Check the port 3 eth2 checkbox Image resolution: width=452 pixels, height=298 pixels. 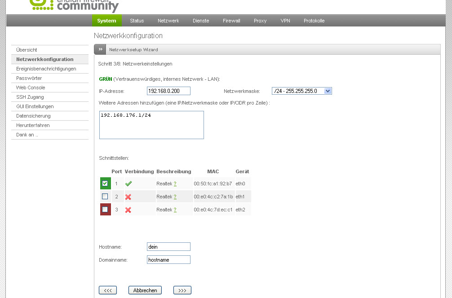[x=105, y=209]
